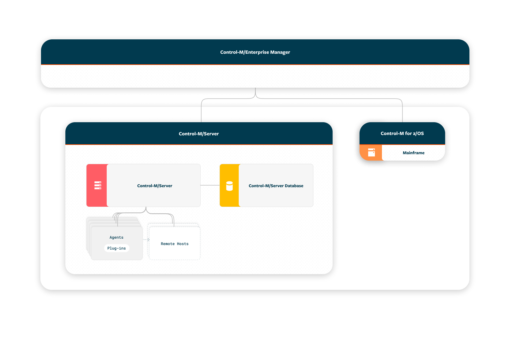Click the connector junction below Enterprise Manager
The image size is (513, 342).
pos(255,95)
